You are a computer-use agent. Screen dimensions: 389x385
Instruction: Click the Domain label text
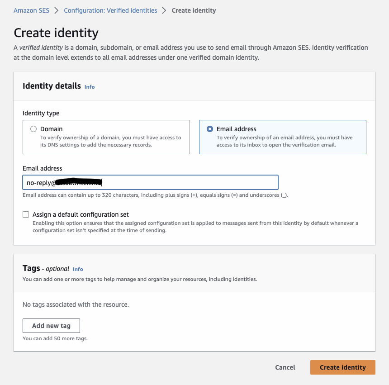[x=52, y=129]
